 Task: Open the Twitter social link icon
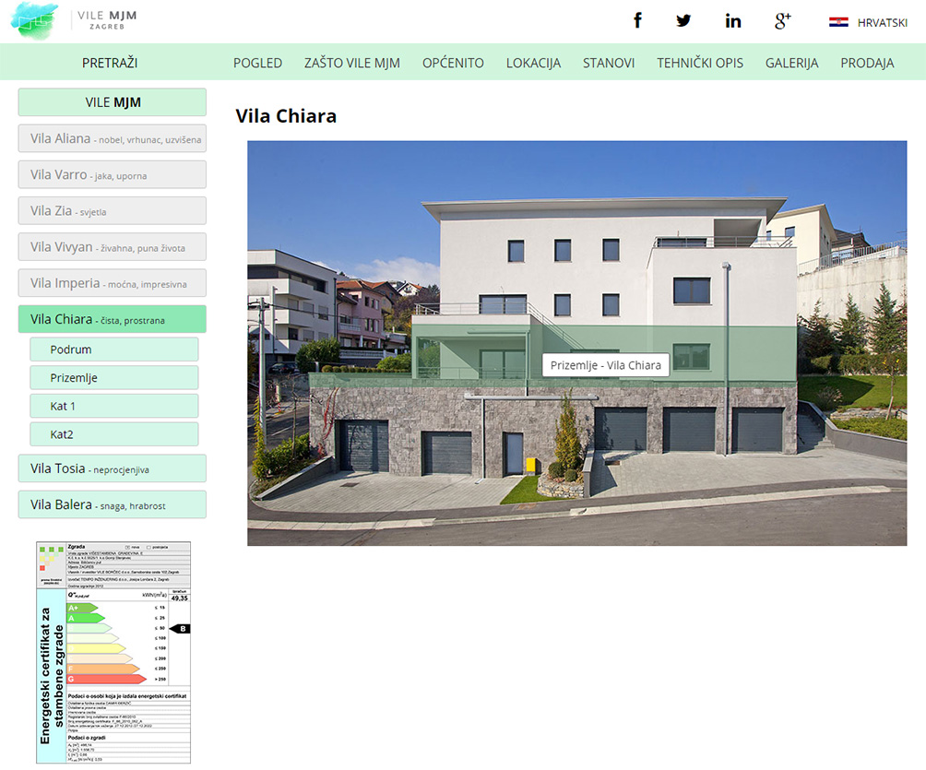point(683,21)
